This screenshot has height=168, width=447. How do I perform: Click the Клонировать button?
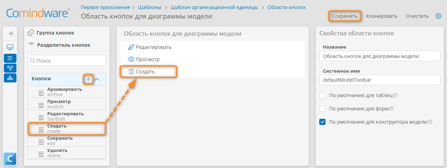382,16
